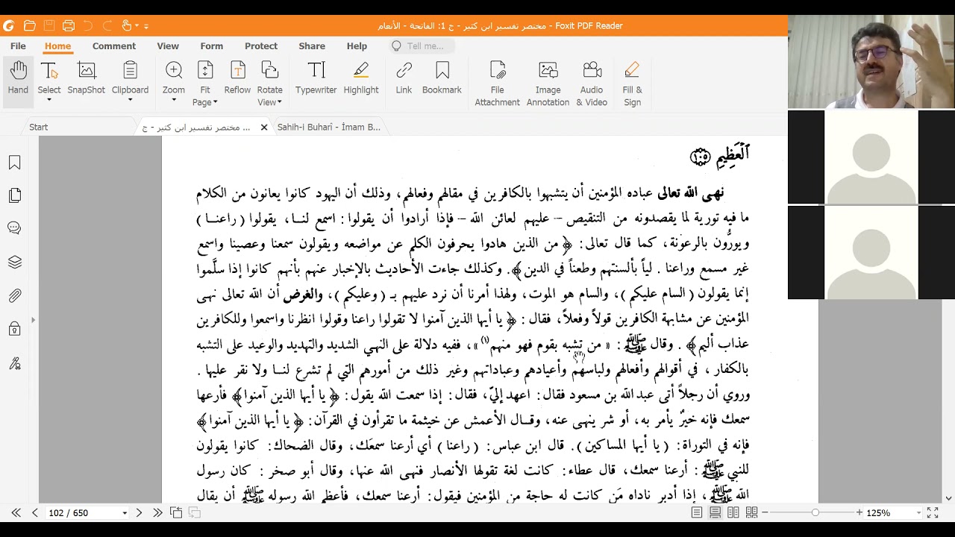Click the Zoom magnifier tool

click(174, 78)
